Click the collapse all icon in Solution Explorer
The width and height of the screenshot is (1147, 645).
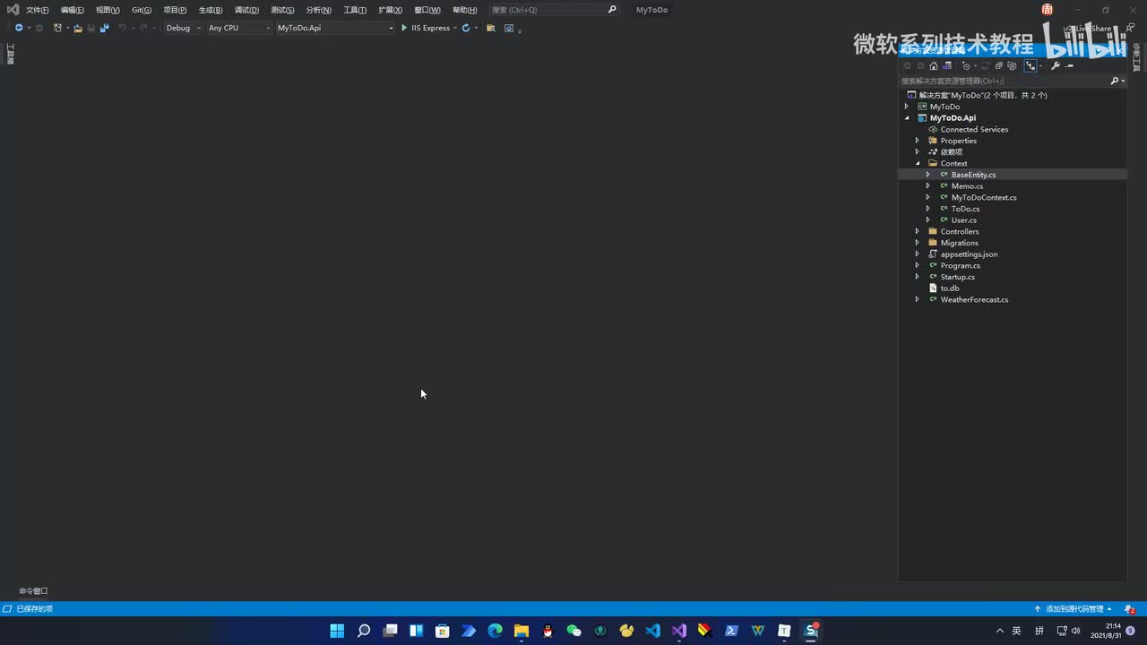point(998,65)
